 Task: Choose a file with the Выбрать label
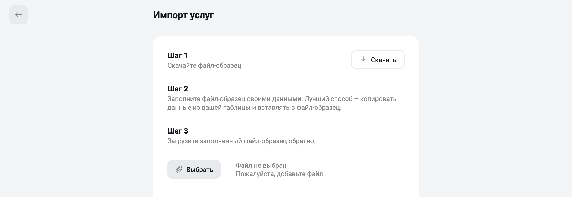click(x=200, y=170)
